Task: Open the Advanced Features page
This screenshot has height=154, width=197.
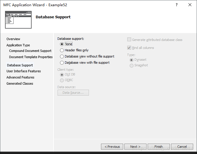Action: click(x=20, y=77)
